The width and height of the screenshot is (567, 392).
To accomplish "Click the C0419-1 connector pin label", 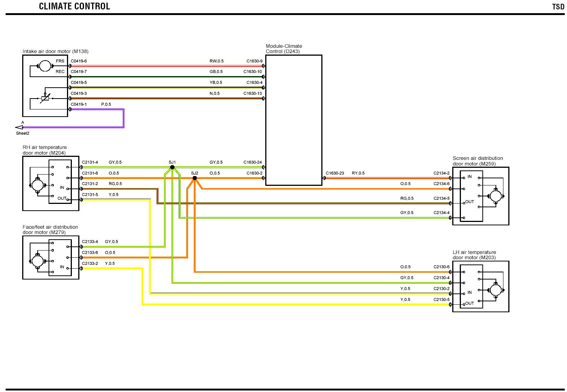I will 79,104.
